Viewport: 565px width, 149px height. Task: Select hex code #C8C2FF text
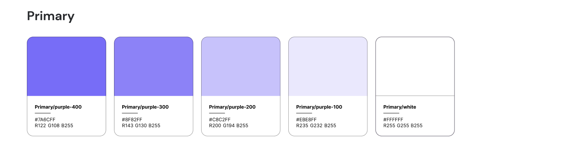pyautogui.click(x=220, y=120)
